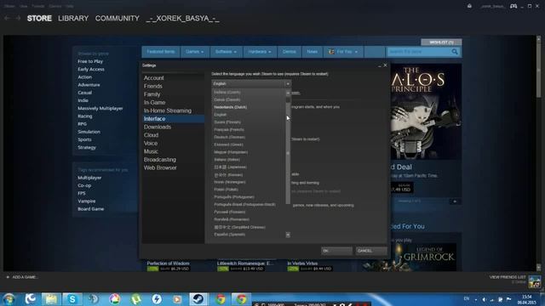Select Interface in Settings sidebar
The width and height of the screenshot is (545, 306).
click(173, 119)
